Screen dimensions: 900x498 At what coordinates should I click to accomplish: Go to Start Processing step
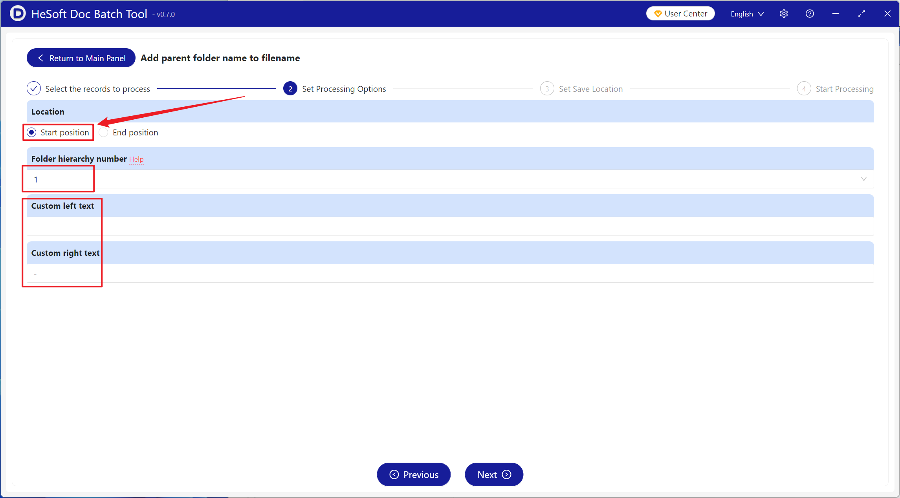point(844,89)
